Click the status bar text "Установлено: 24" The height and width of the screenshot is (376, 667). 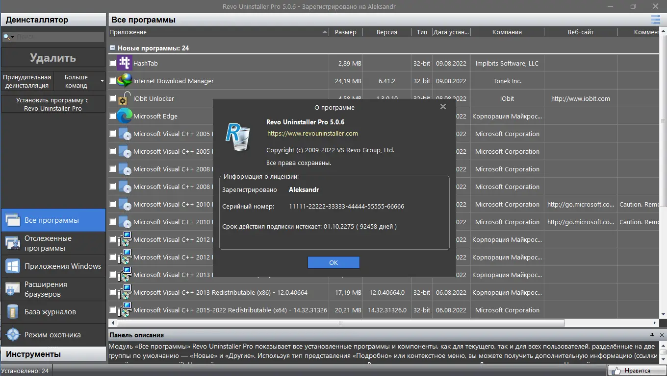(25, 371)
